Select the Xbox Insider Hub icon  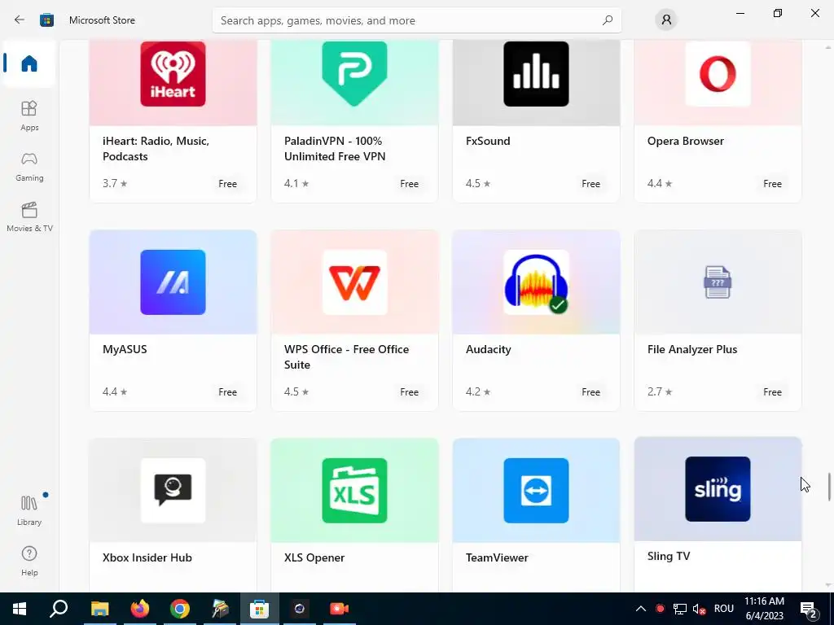(173, 491)
